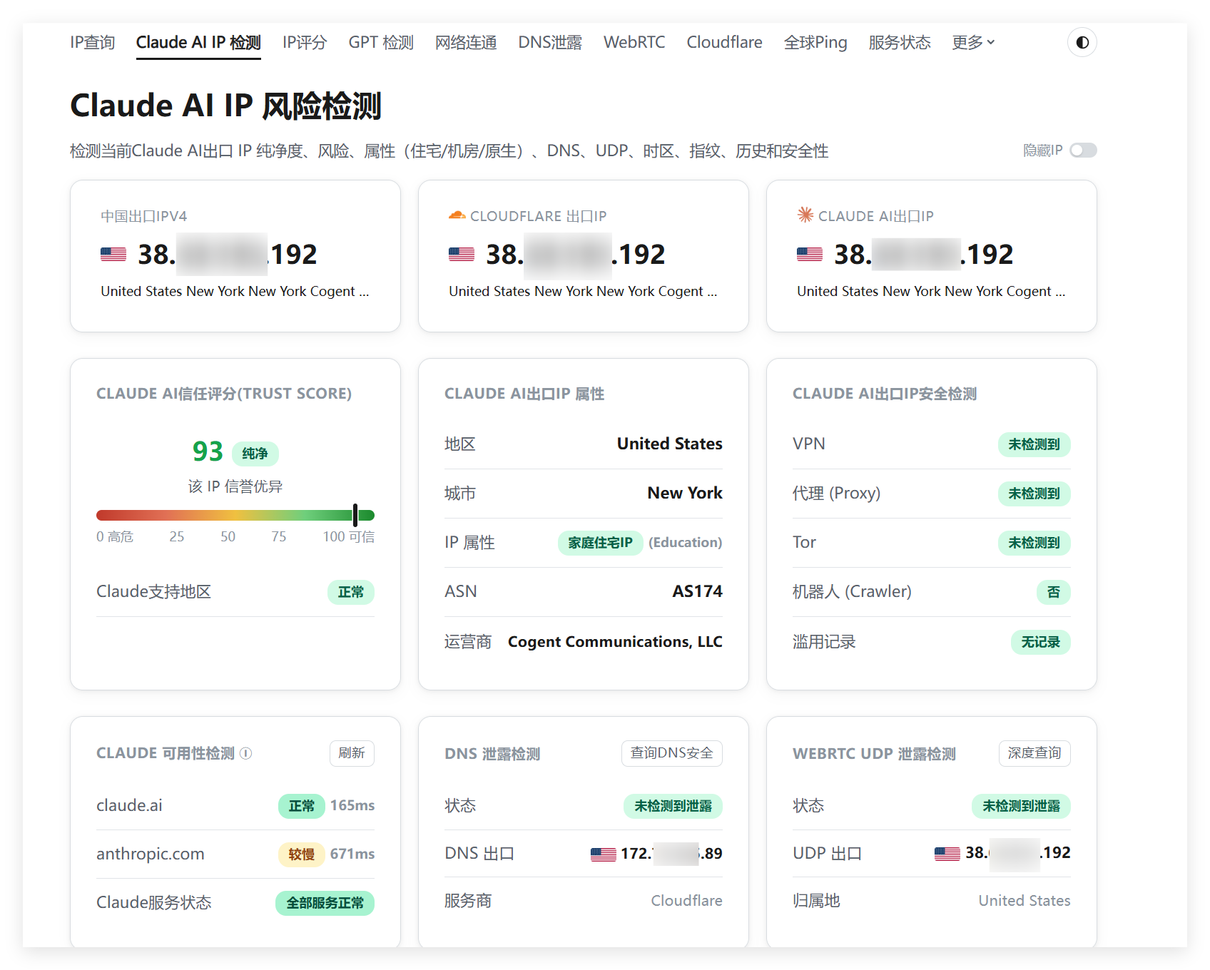Click US flag next to DNS 出口
The width and height of the screenshot is (1210, 970).
pos(603,854)
